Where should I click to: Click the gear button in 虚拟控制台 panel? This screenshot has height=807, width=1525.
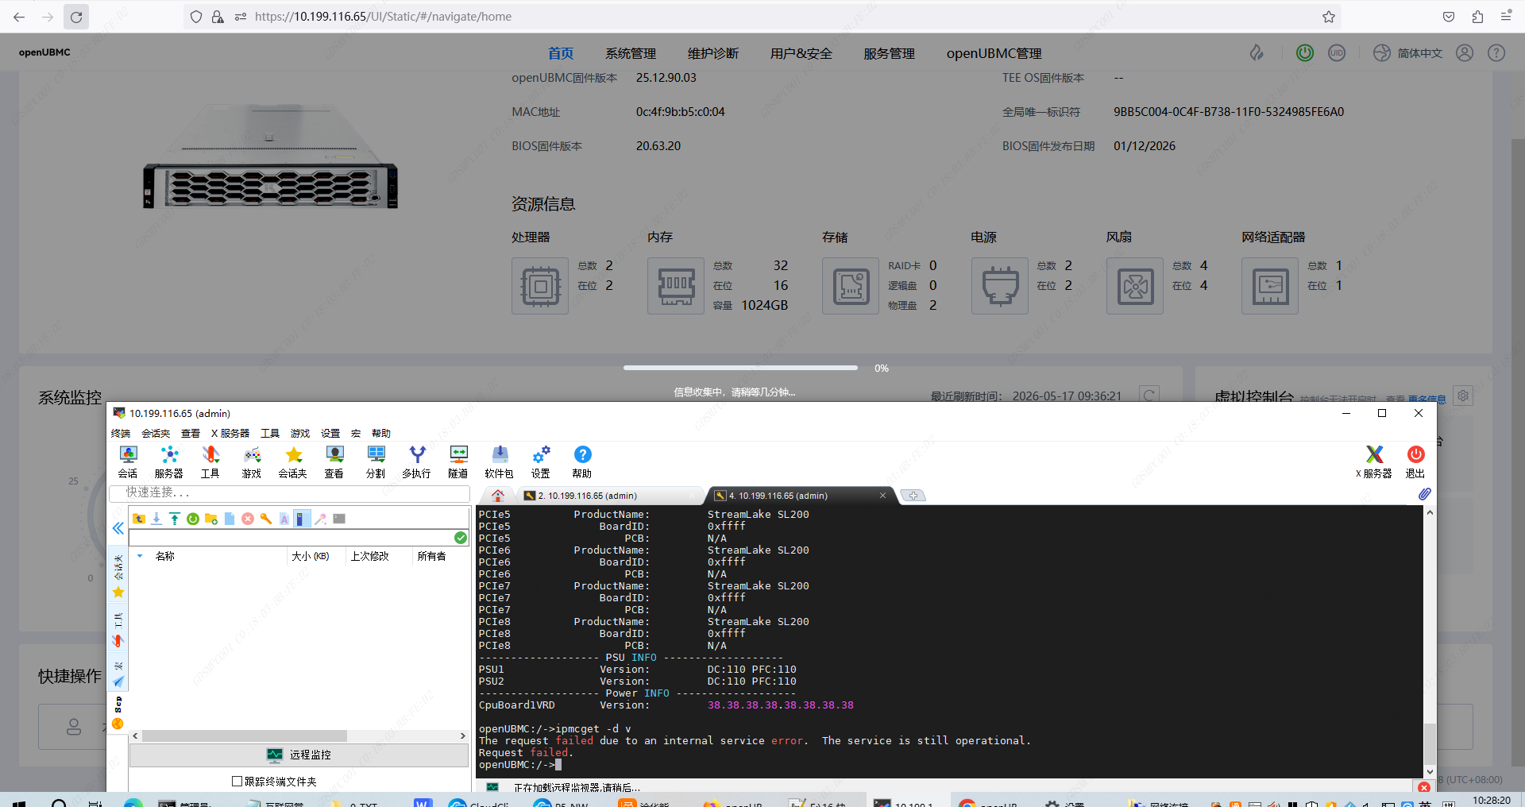coord(1463,396)
